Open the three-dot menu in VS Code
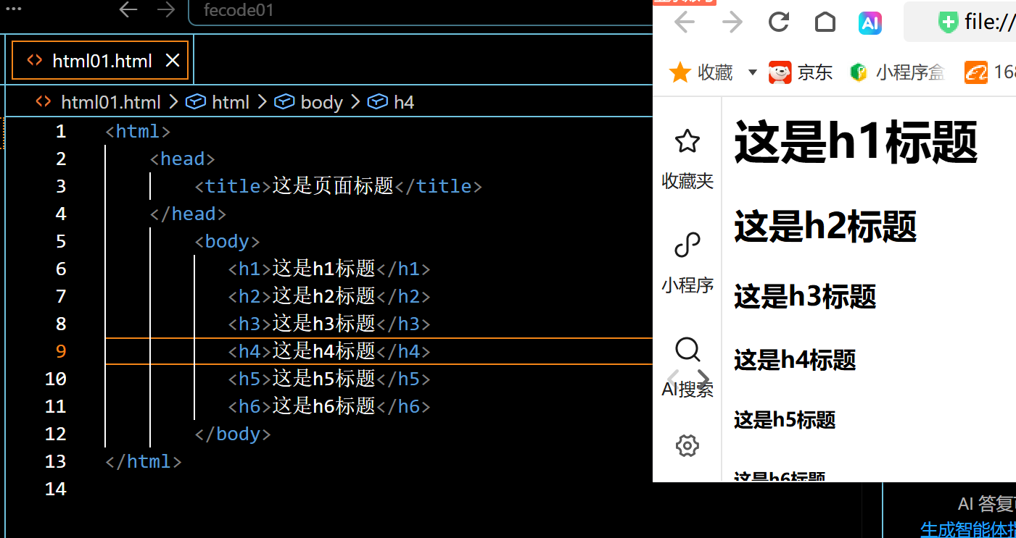The width and height of the screenshot is (1016, 538). (x=13, y=10)
